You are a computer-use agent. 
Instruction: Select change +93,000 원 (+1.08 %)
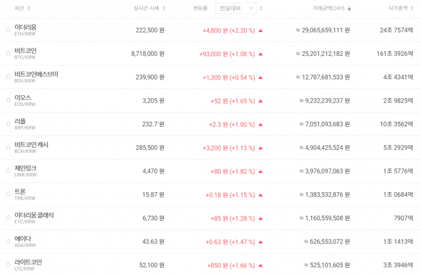227,54
